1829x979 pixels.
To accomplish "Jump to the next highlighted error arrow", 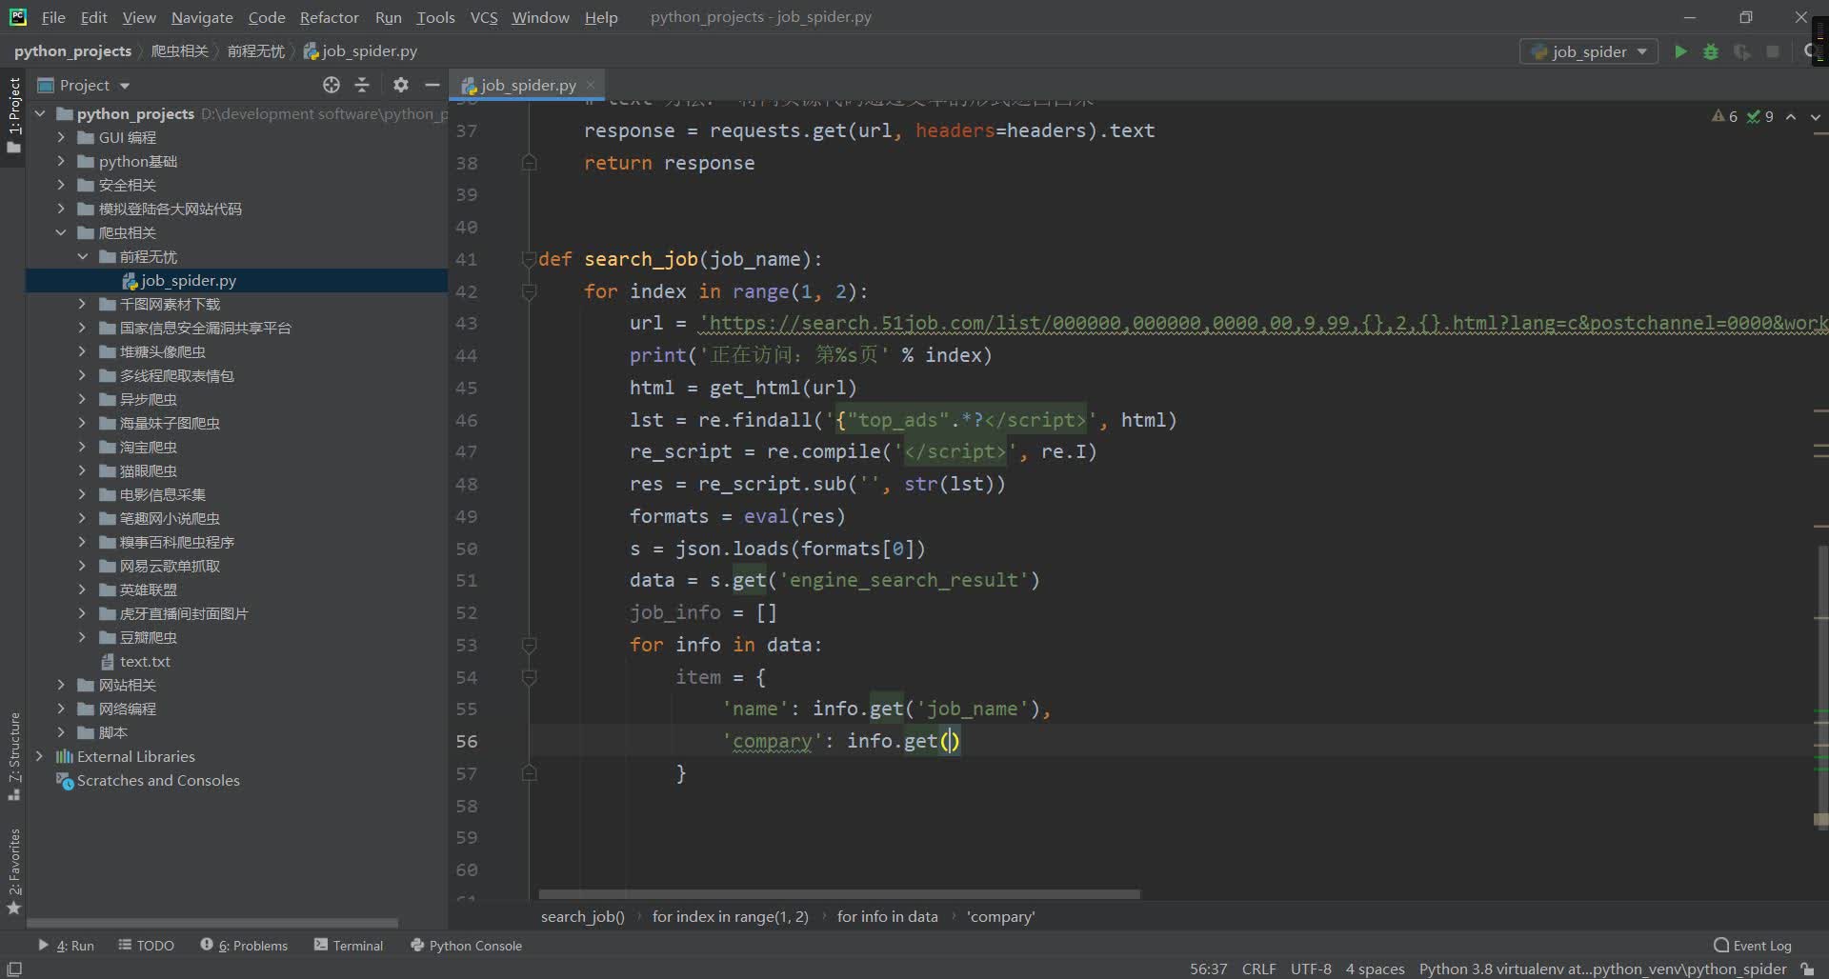I will (1815, 116).
